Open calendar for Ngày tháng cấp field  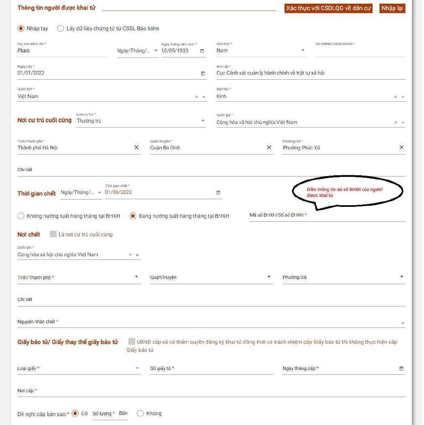(401, 368)
